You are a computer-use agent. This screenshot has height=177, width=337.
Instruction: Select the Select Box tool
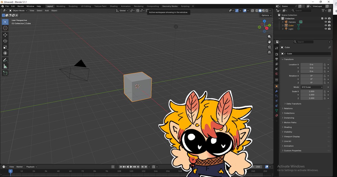tap(5, 22)
